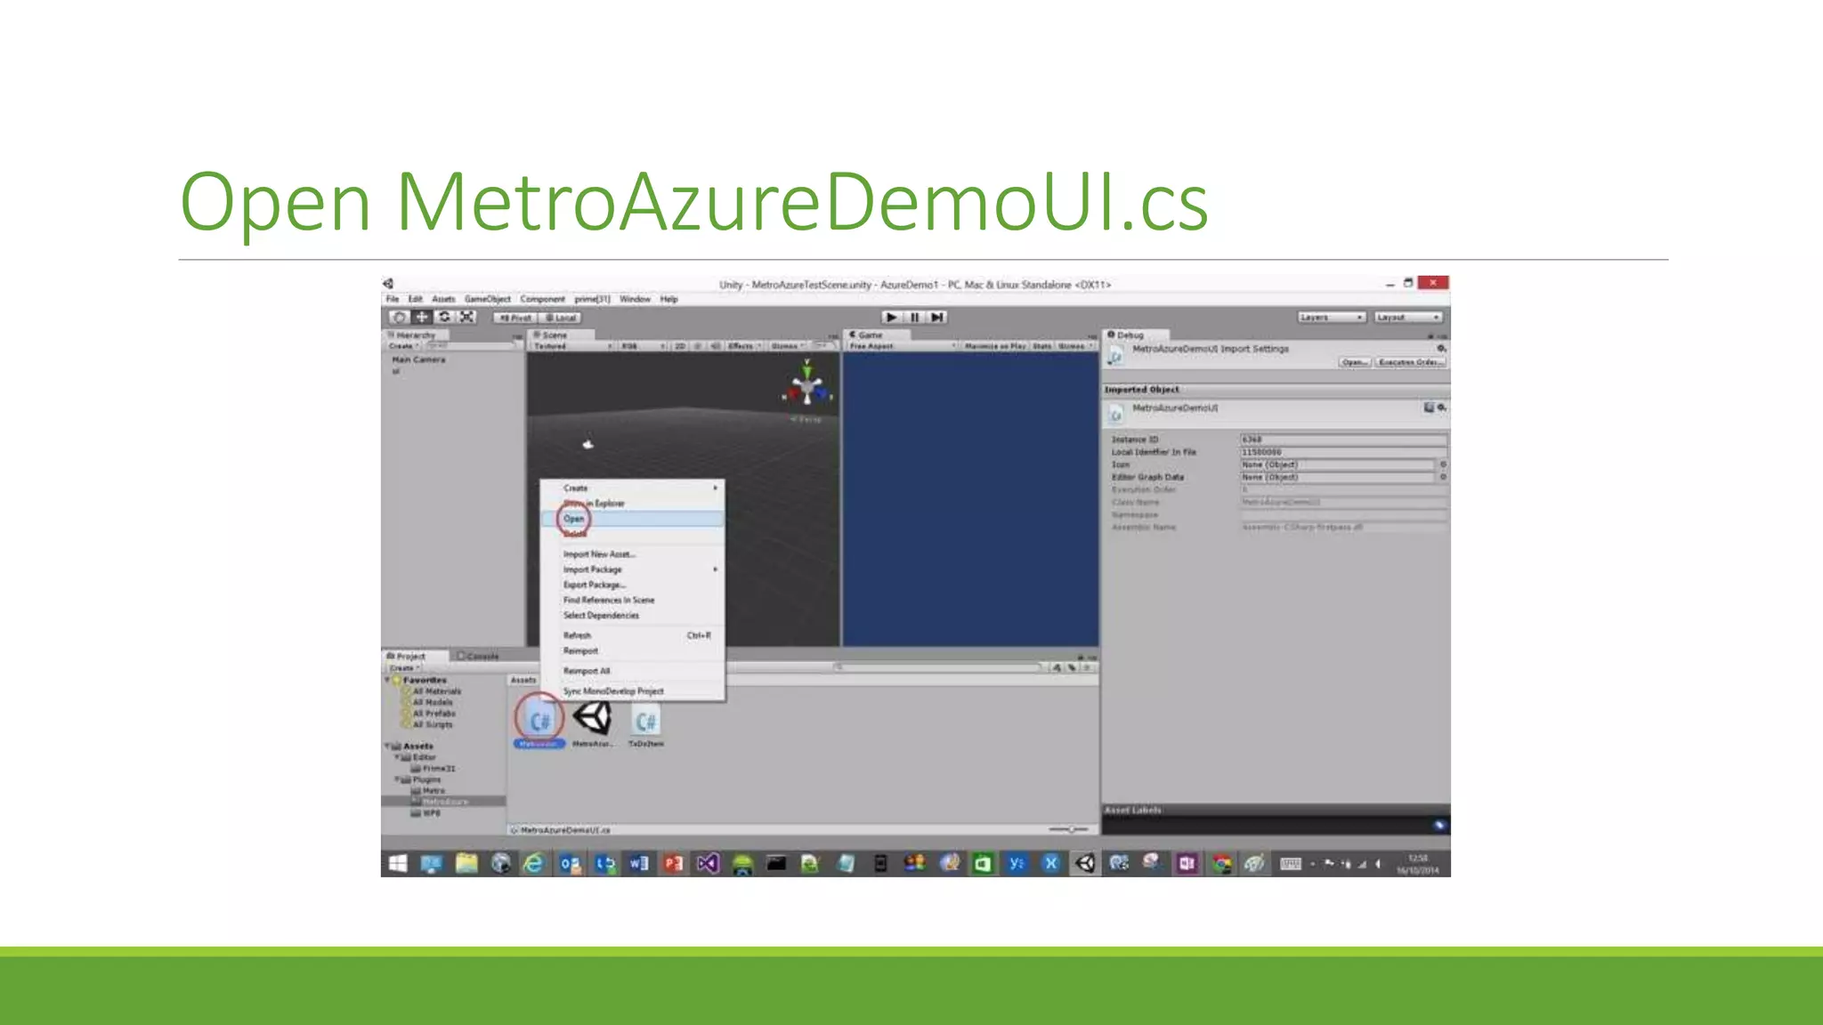Toggle 2D scene view mode
This screenshot has height=1025, width=1823.
coord(680,346)
